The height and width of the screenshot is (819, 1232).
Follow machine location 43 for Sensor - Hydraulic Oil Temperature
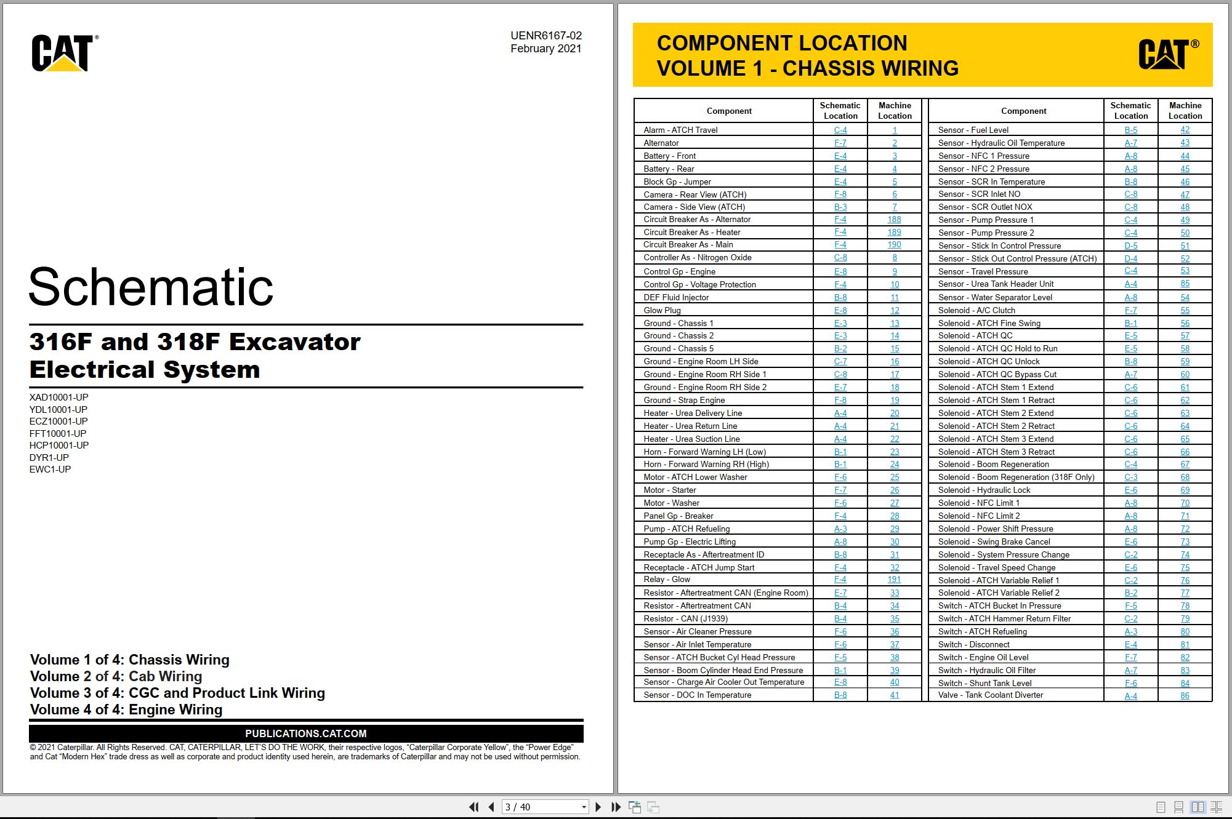1185,143
